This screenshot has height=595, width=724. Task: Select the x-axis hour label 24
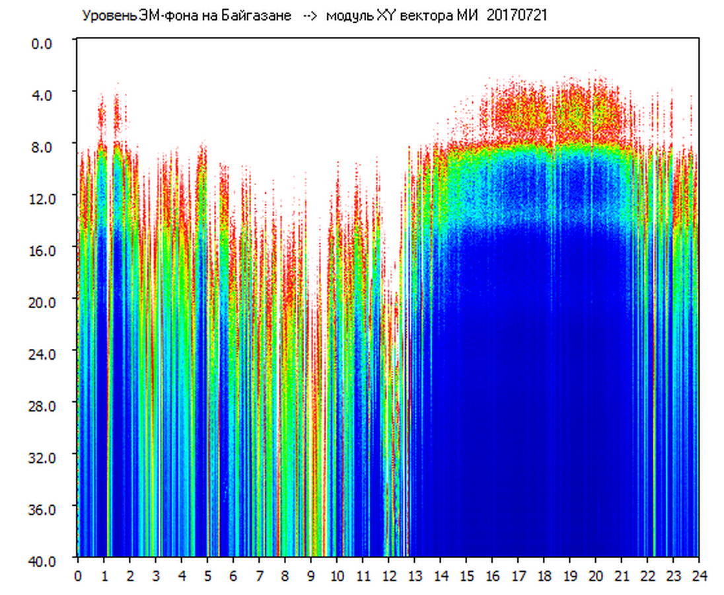tap(699, 576)
